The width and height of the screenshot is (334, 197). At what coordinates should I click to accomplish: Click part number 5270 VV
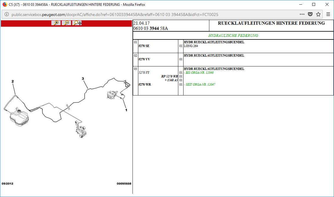pyautogui.click(x=144, y=59)
